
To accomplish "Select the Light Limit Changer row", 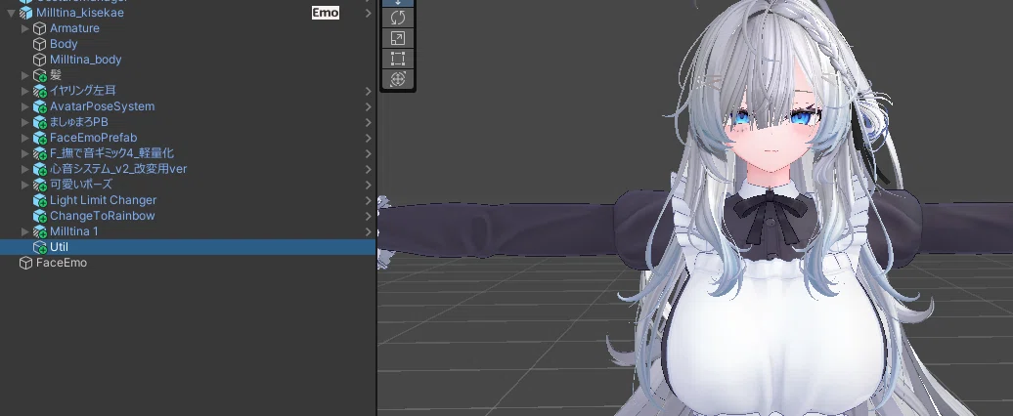I will 188,200.
